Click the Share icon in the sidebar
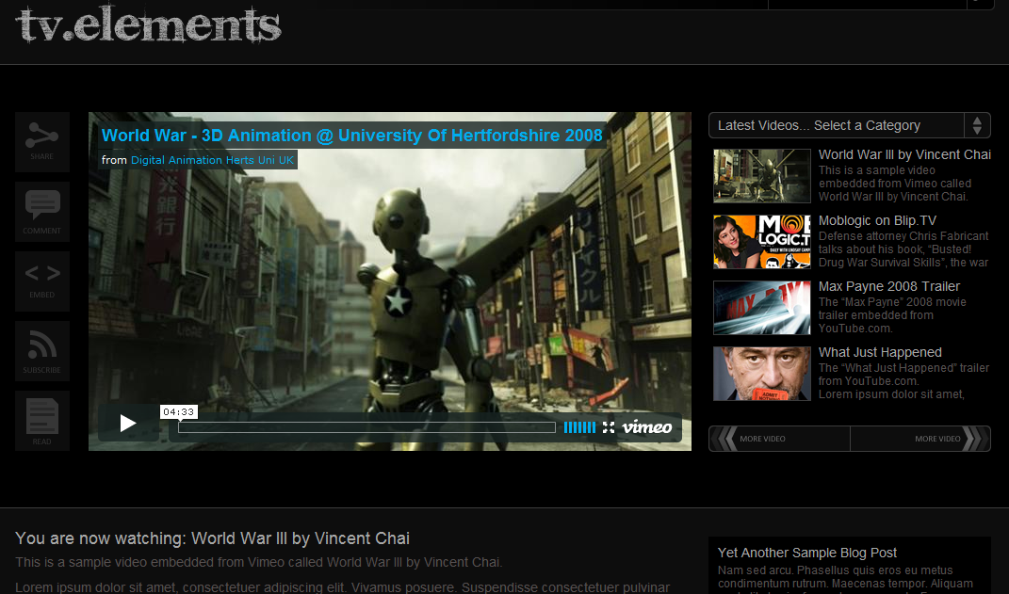The width and height of the screenshot is (1009, 594). point(42,142)
